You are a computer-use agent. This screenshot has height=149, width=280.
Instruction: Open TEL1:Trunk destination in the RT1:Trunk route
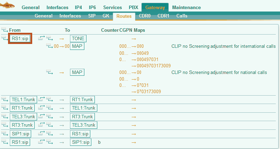click(84, 108)
